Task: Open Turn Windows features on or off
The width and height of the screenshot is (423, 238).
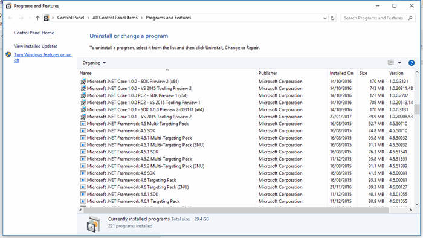Action: tap(43, 57)
